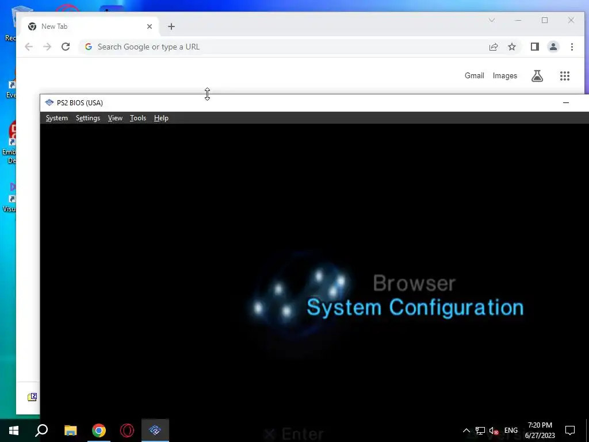589x442 pixels.
Task: Open the clock showing 7:20 PM
Action: (540, 430)
